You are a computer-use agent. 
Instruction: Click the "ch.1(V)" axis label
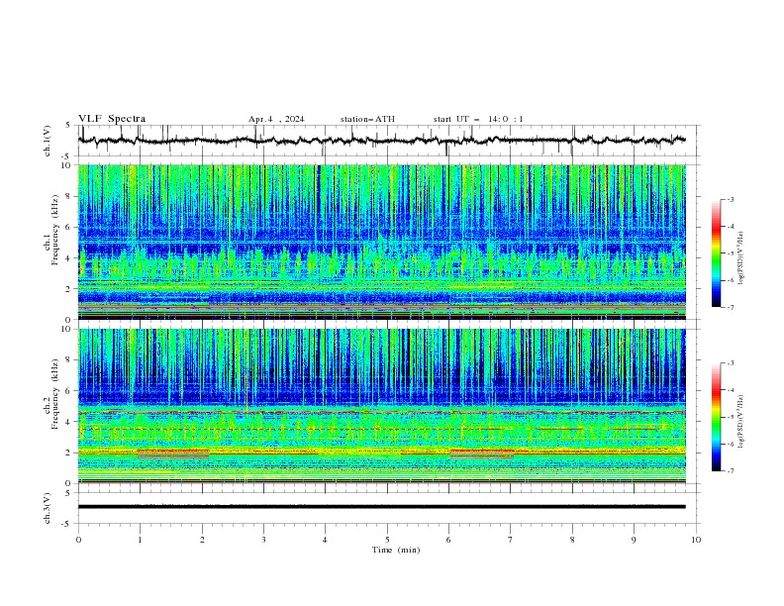(48, 141)
